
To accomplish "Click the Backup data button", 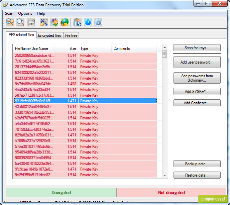I will point(197,164).
